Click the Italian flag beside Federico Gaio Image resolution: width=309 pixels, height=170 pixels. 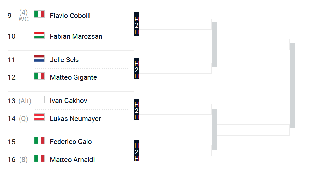[39, 140]
